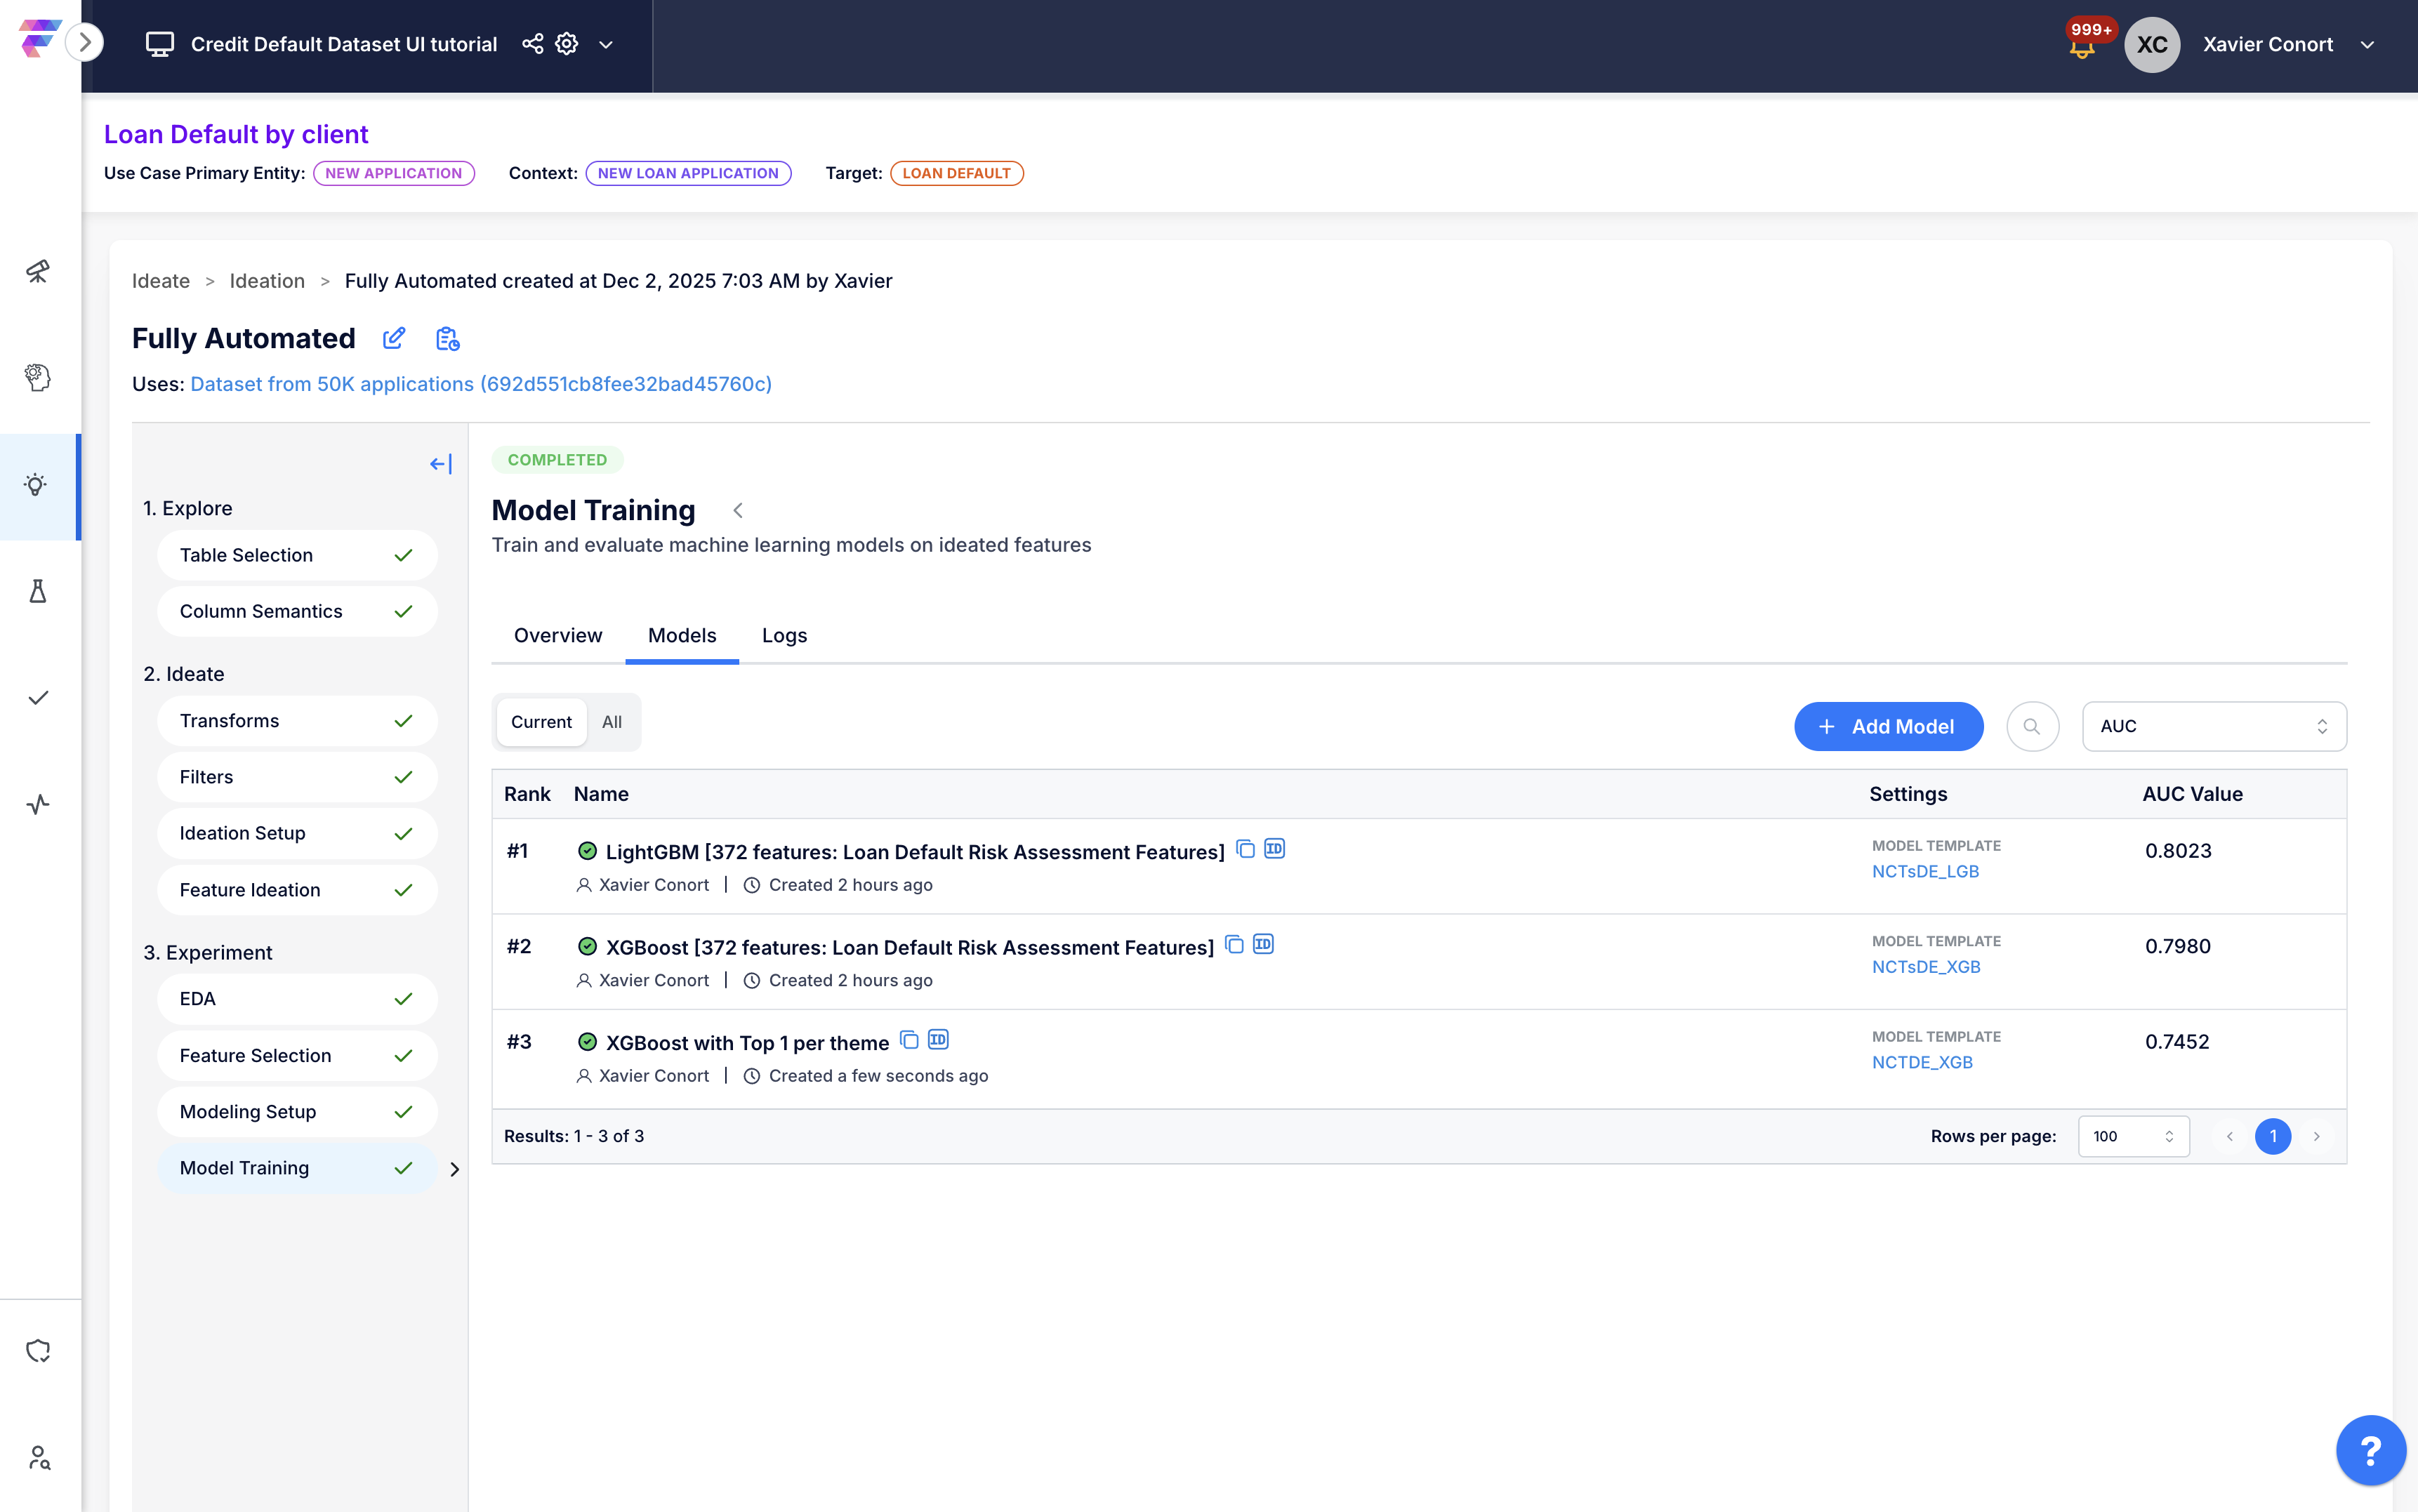Viewport: 2418px width, 1512px height.
Task: Click the Add Model button
Action: [x=1887, y=726]
